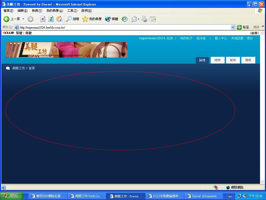The height and width of the screenshot is (200, 266).
Task: Expand the address bar URL dropdown
Action: click(233, 27)
